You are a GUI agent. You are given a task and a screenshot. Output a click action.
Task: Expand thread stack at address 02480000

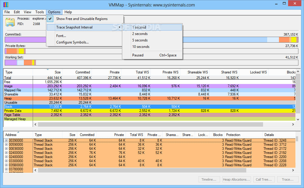point(6,157)
